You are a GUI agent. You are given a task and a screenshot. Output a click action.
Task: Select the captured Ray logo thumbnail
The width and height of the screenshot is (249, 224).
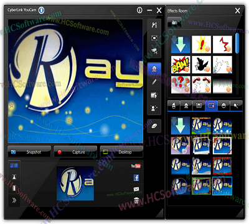(75, 184)
